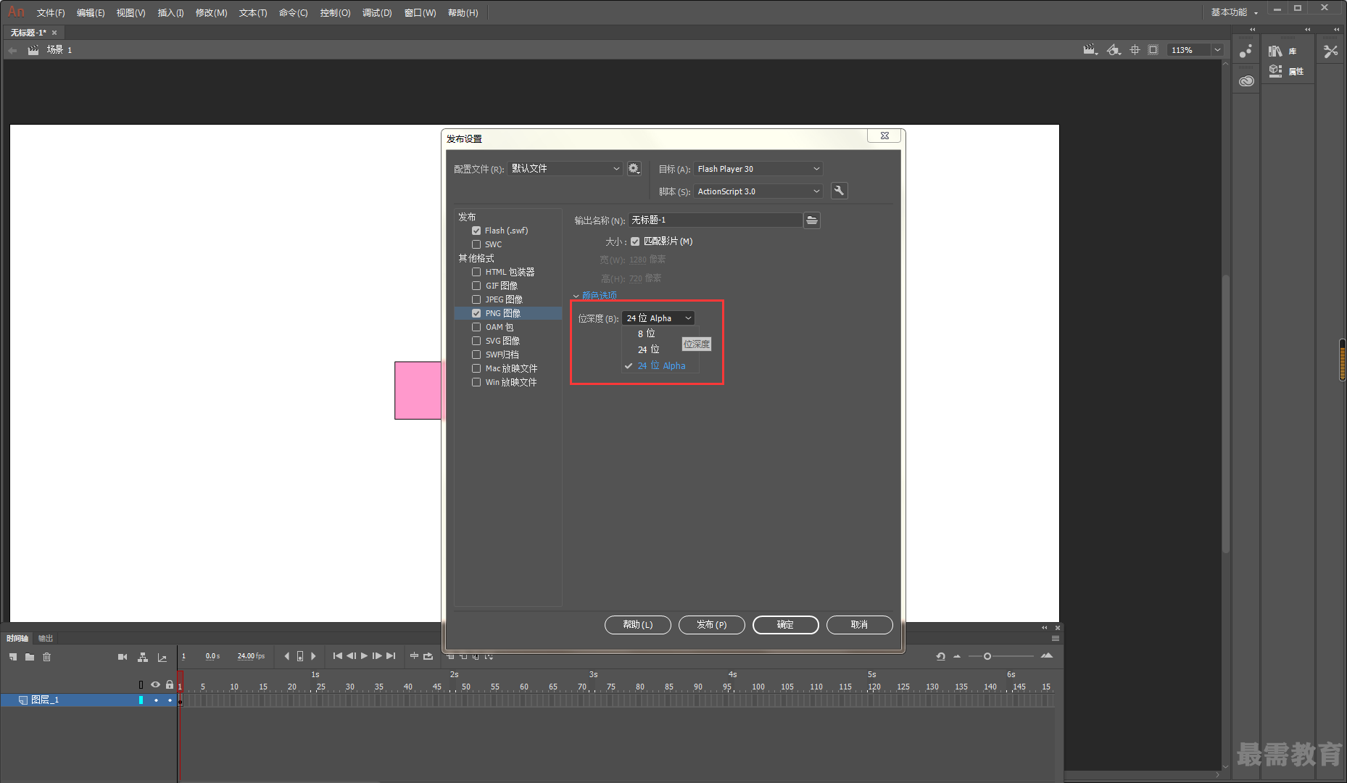The width and height of the screenshot is (1347, 783).
Task: Reset timeline zoom to default
Action: pos(940,656)
